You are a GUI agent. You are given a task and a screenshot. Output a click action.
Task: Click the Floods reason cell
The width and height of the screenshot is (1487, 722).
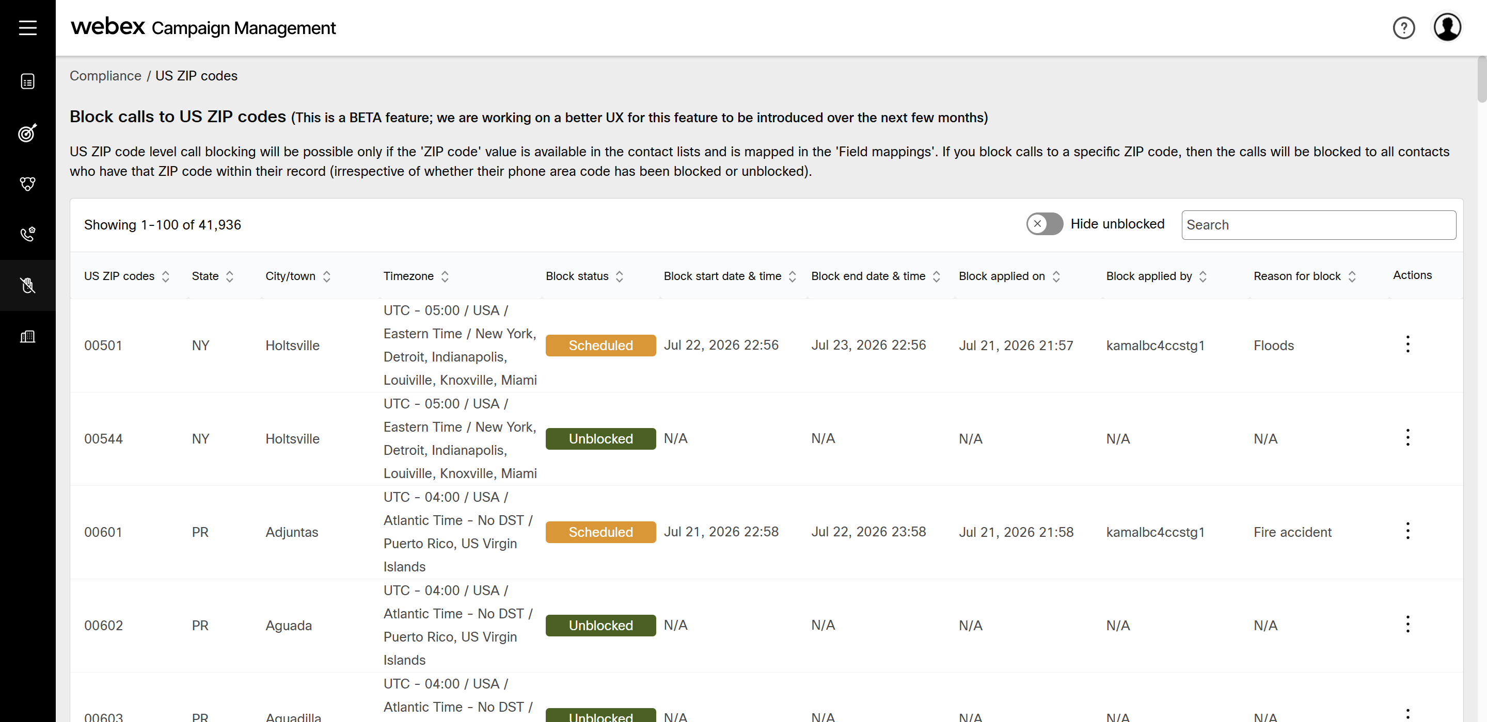(x=1273, y=346)
